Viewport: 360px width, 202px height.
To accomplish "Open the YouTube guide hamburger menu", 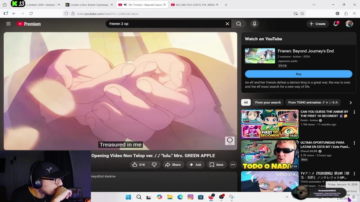I will coord(8,24).
